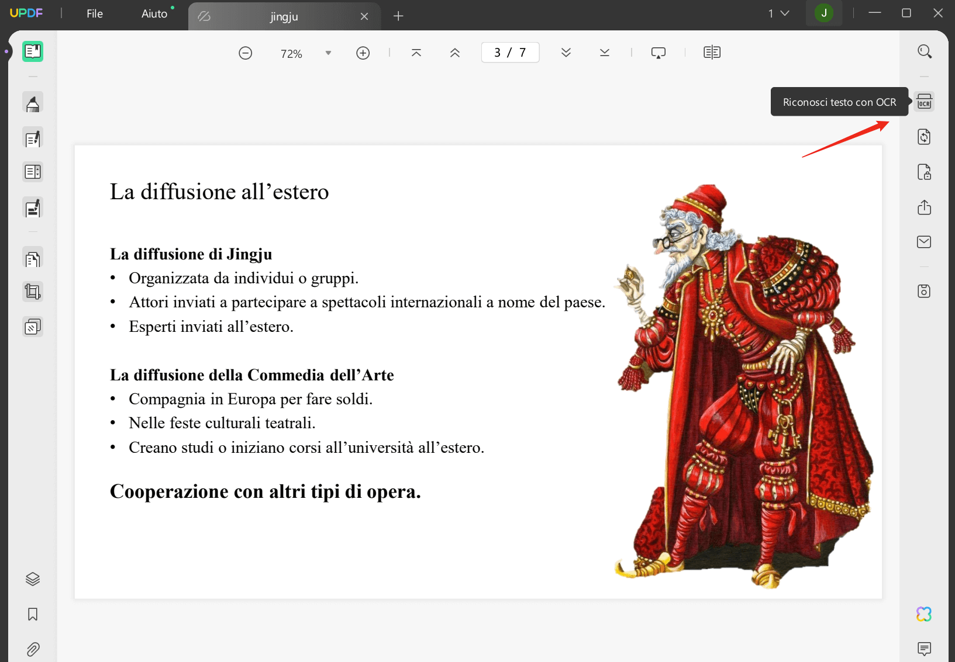Open the Form preparation tool

[x=33, y=172]
